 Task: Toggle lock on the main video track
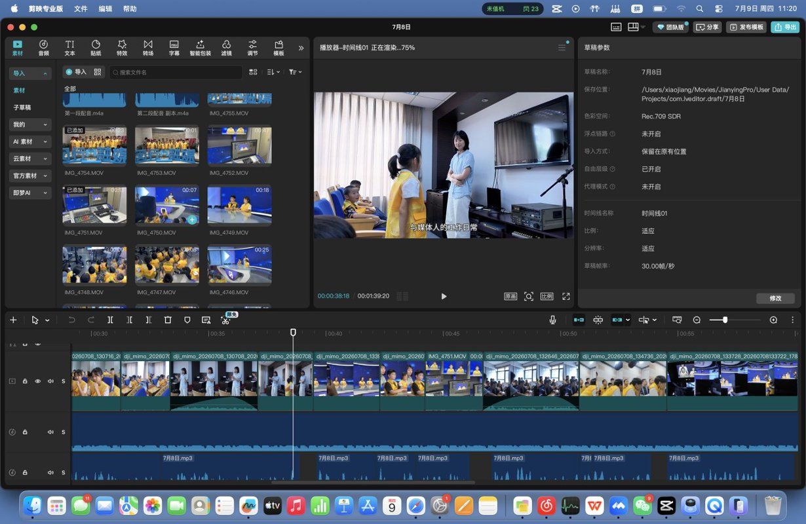[x=25, y=381]
